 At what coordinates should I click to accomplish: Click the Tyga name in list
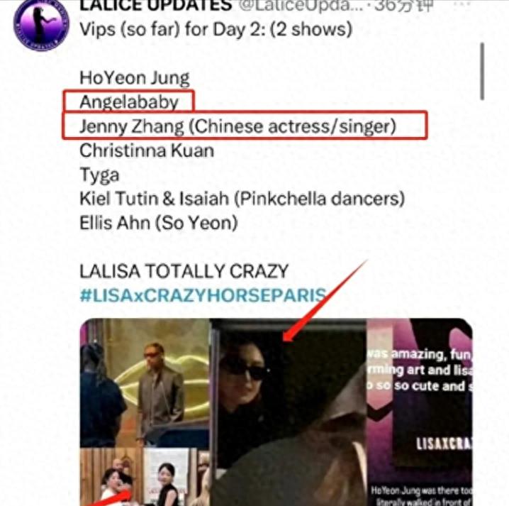(100, 175)
